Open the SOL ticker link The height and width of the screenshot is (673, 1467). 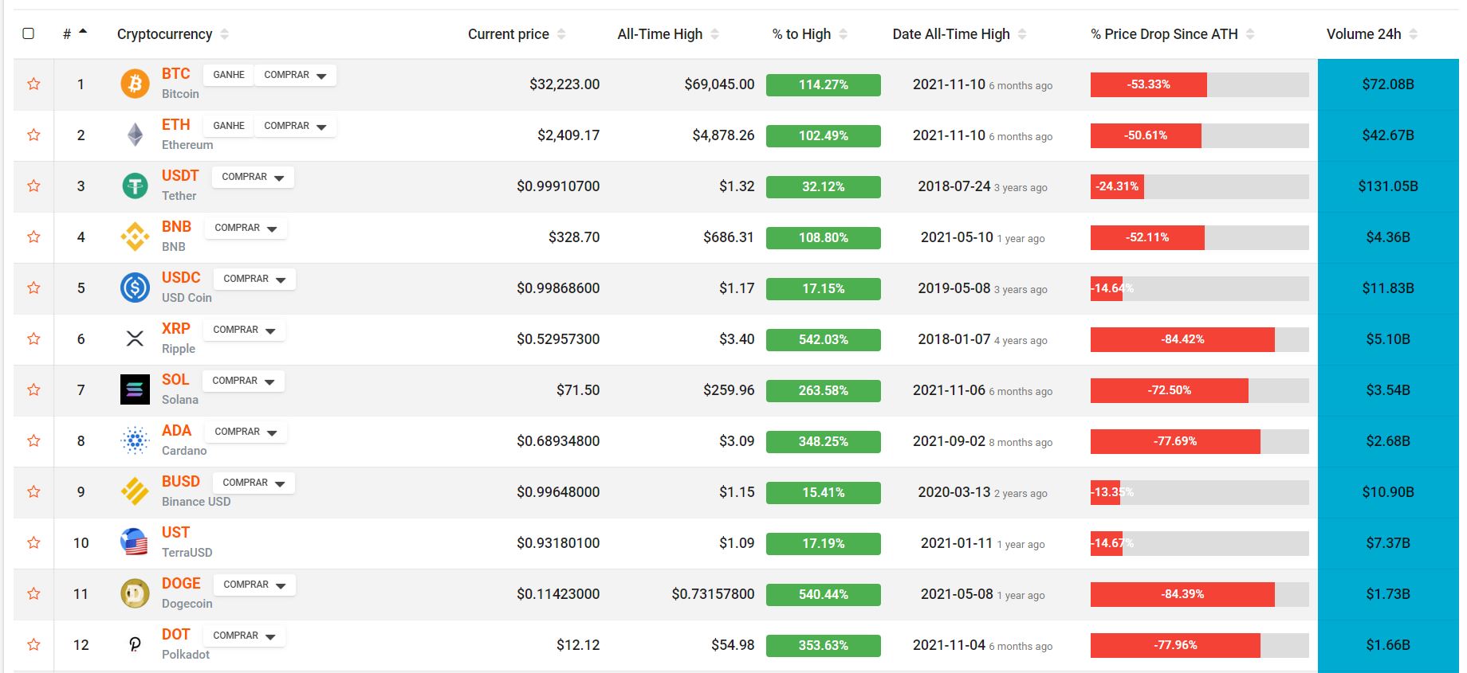[175, 380]
